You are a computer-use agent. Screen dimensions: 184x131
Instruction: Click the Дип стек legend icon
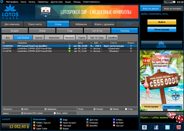click(x=88, y=119)
